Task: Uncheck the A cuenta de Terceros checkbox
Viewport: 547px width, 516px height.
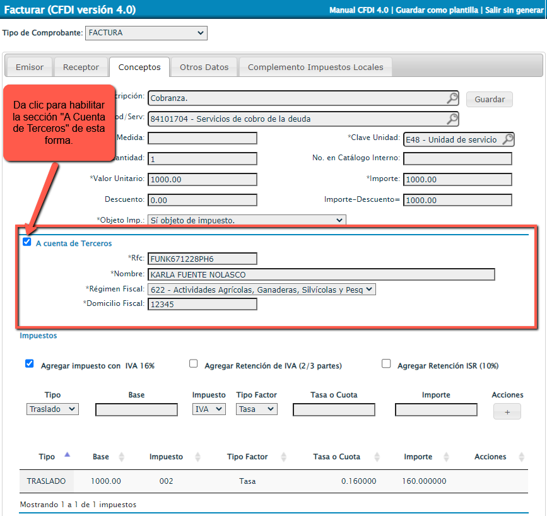Action: [27, 242]
